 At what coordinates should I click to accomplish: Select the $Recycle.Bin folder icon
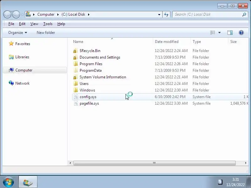[x=76, y=51]
